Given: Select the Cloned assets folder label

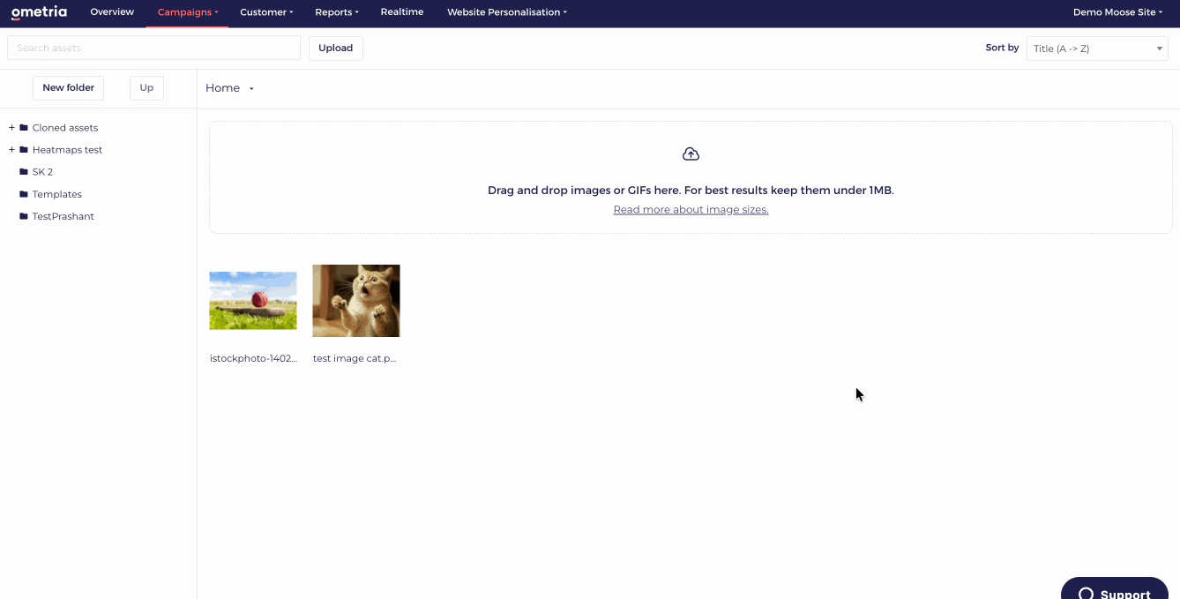Looking at the screenshot, I should [65, 128].
